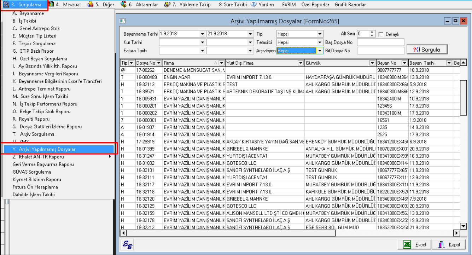Click the Aktarımlar menu icon
472x255 pixels.
[x=123, y=5]
